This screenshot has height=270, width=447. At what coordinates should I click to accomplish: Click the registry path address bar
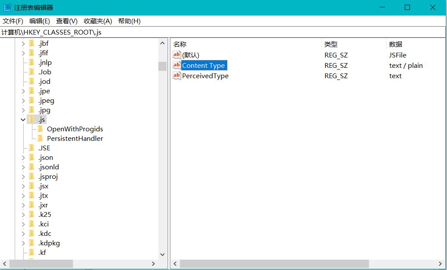tap(86, 32)
